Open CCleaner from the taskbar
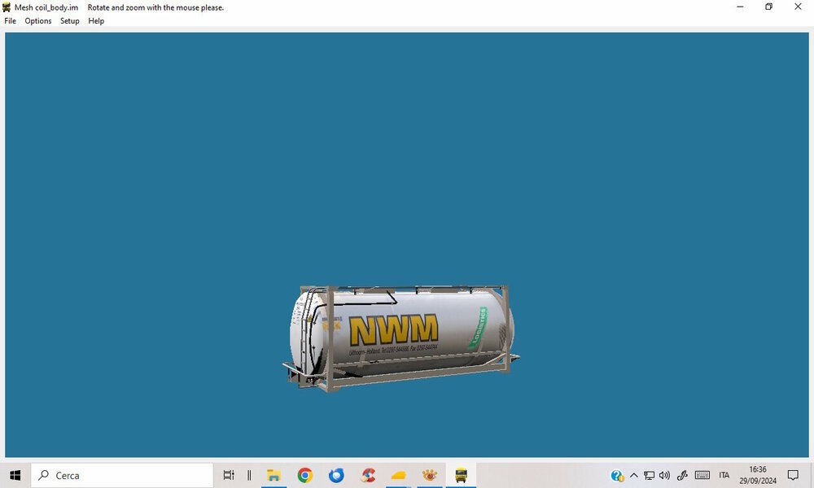 368,475
